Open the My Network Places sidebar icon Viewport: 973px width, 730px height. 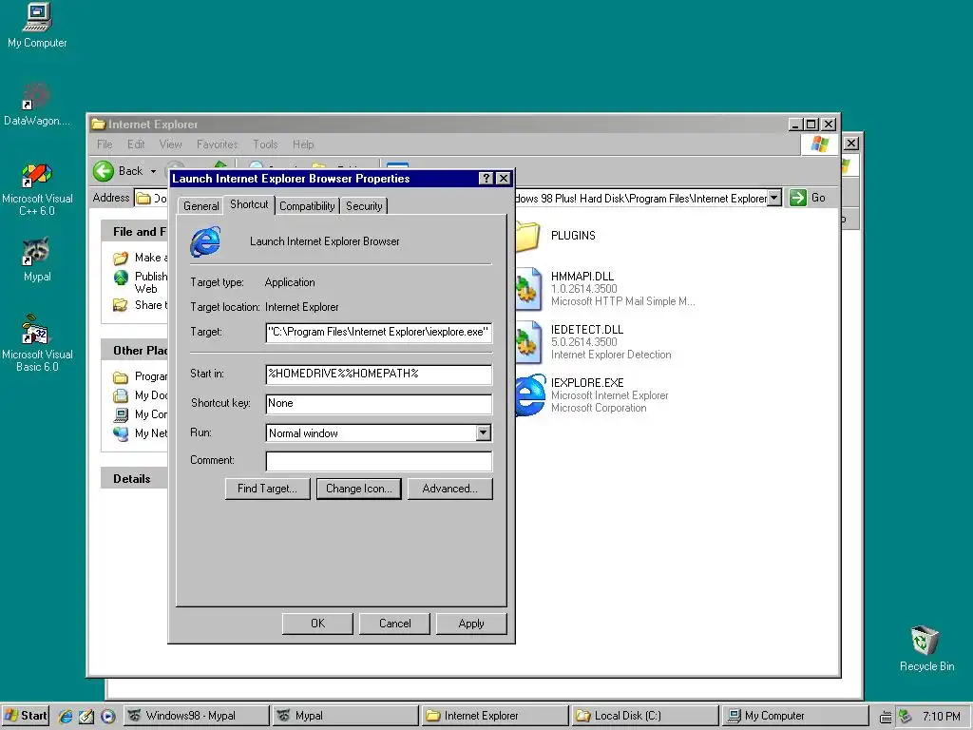point(121,432)
